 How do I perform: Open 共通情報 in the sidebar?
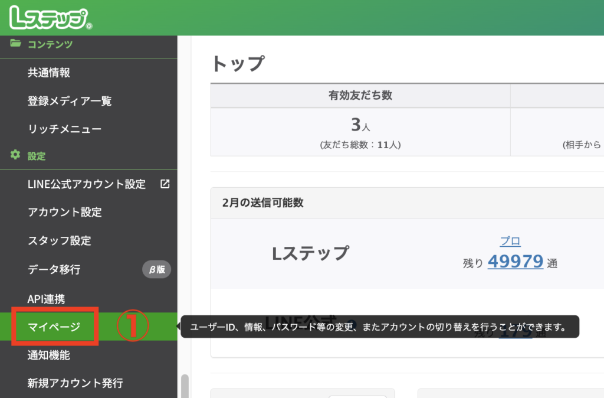tap(49, 73)
